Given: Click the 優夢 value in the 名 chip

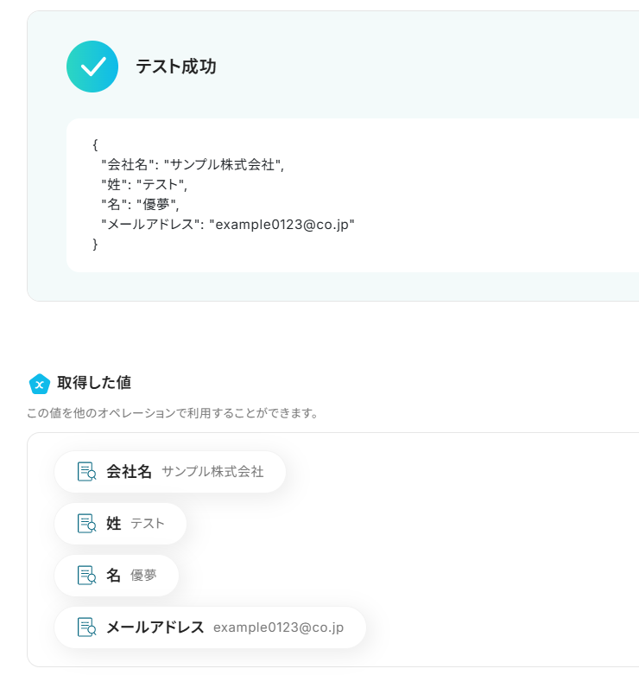Looking at the screenshot, I should pos(143,576).
